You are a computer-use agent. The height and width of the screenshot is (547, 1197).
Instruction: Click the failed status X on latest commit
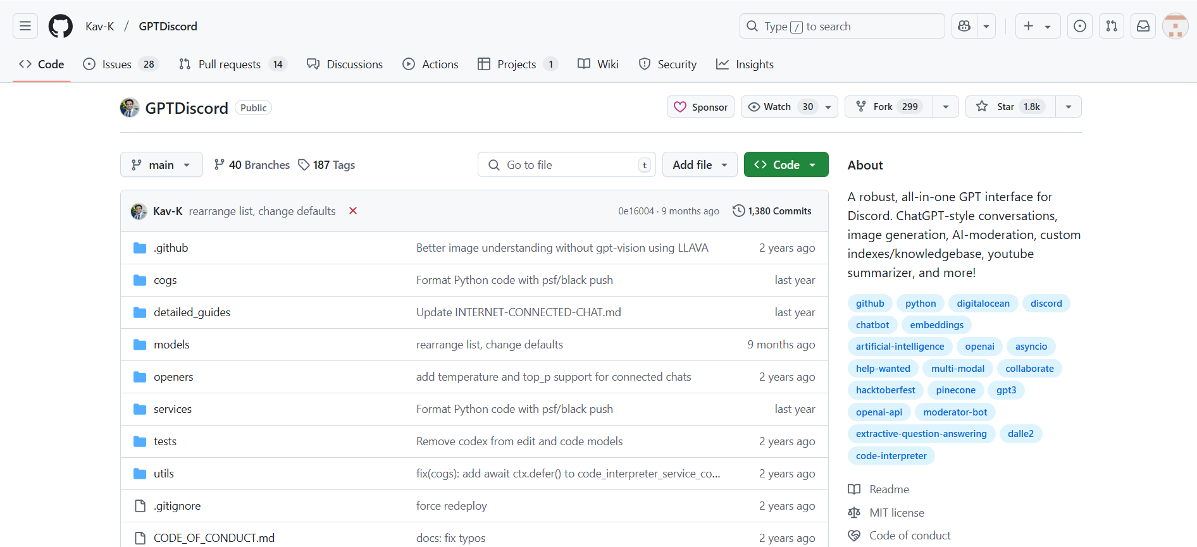(x=353, y=211)
